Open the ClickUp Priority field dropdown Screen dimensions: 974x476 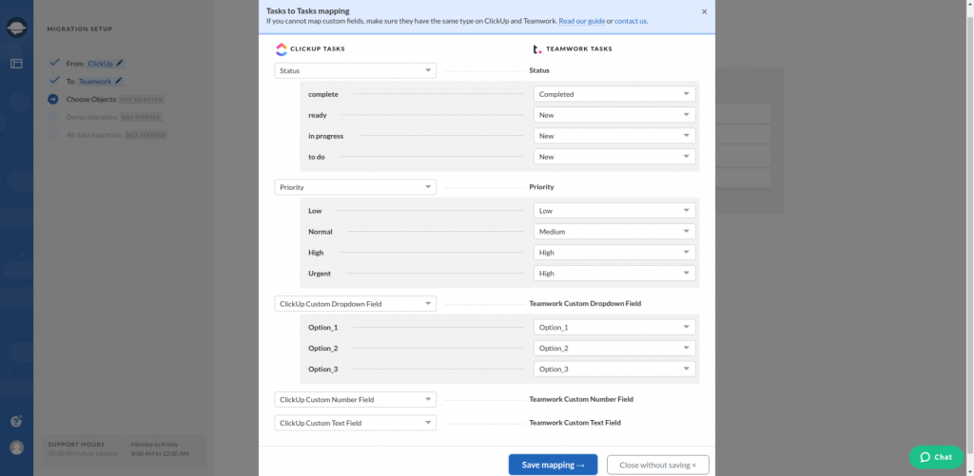356,187
